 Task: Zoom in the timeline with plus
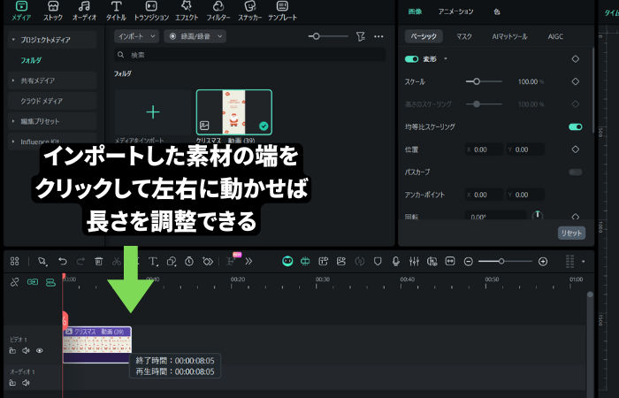pyautogui.click(x=543, y=262)
